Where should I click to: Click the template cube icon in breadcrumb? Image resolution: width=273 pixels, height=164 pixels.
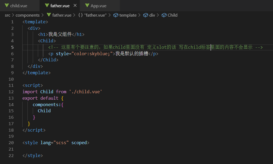pos(116,15)
